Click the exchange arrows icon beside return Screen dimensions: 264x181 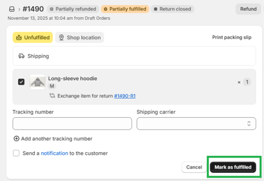click(x=52, y=96)
